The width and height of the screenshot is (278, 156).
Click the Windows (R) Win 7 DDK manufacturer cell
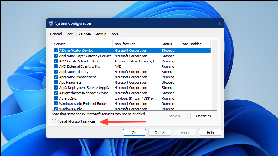coord(136,98)
